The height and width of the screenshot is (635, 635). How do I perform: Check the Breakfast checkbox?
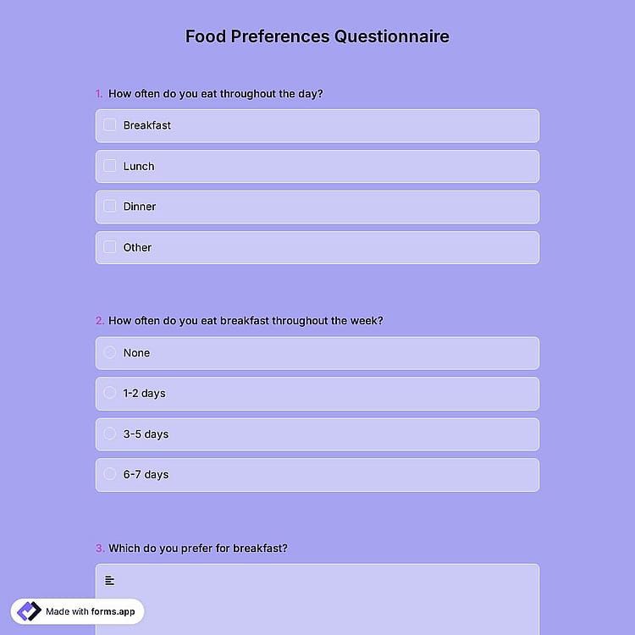(x=110, y=124)
